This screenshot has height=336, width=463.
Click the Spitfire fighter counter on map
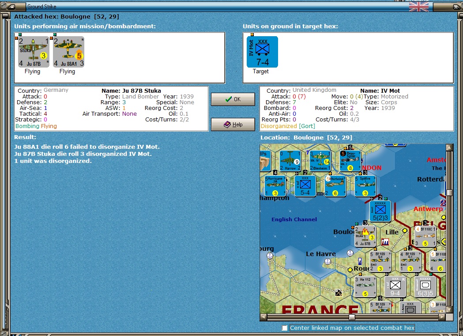pos(365,186)
